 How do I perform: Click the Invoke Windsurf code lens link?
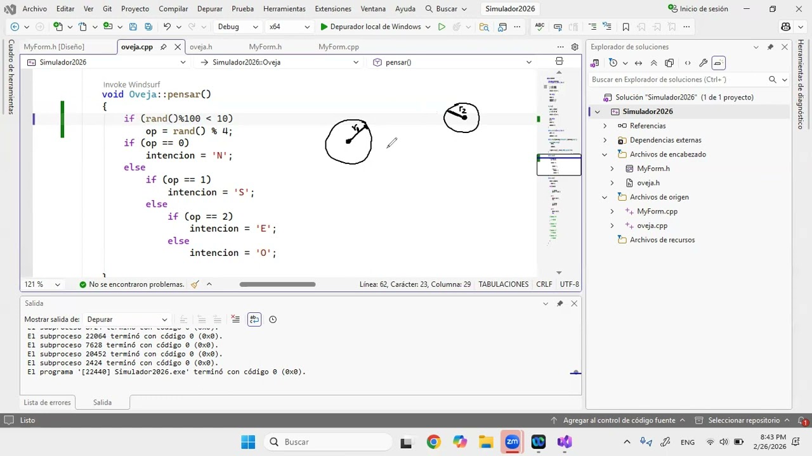[x=131, y=84]
